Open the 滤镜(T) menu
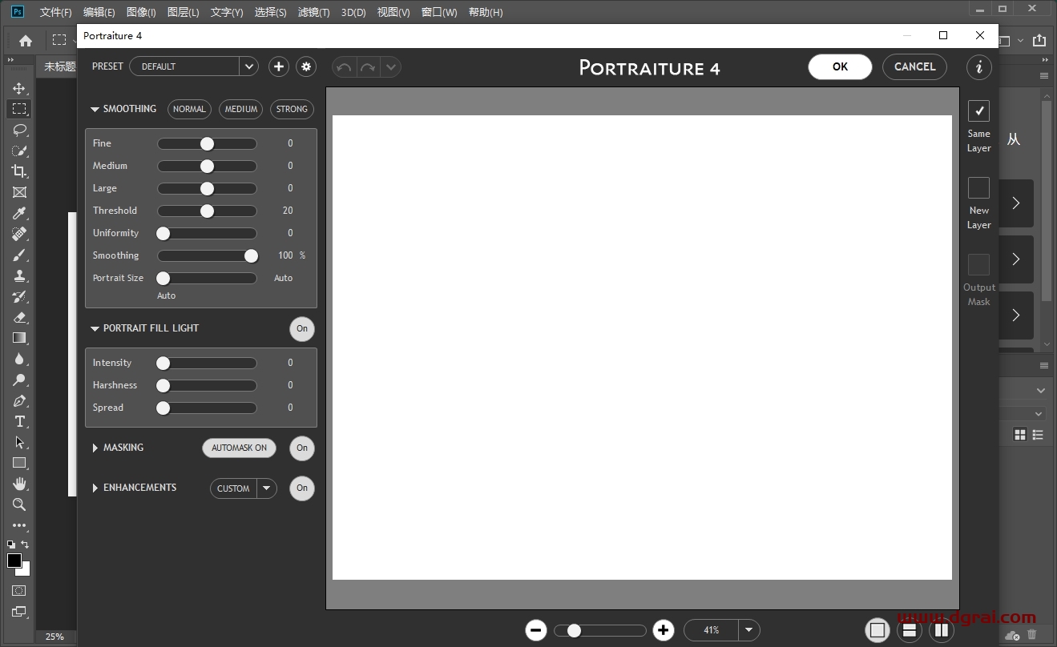 click(x=313, y=12)
